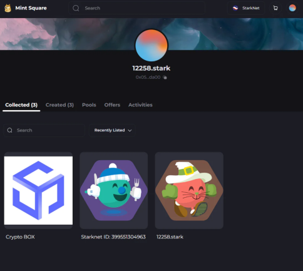Click the 12258.stark NFT card label
Viewport: 303px width, 271px height.
coord(170,237)
